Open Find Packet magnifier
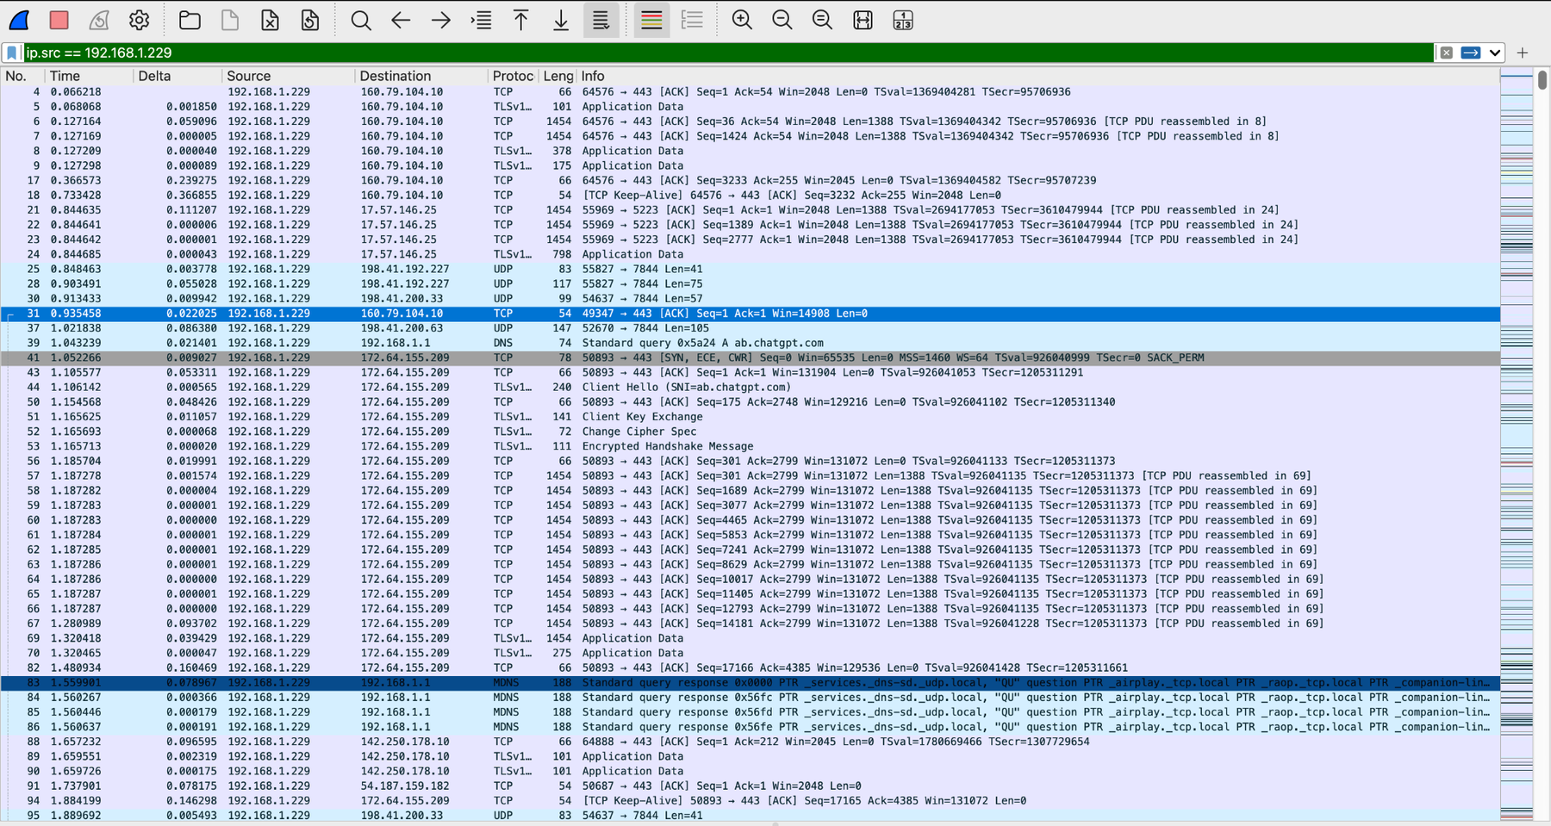This screenshot has width=1551, height=826. coord(361,20)
